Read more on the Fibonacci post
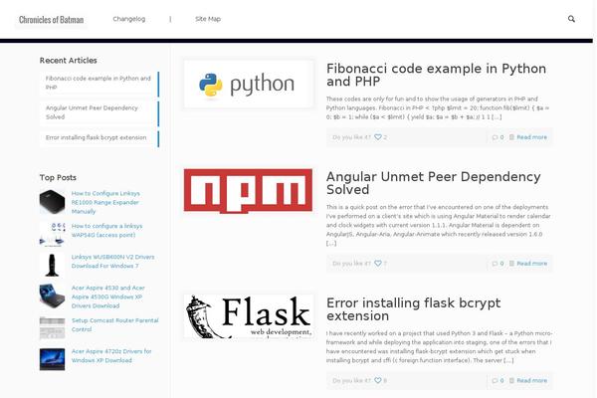The image size is (597, 398). tap(531, 137)
